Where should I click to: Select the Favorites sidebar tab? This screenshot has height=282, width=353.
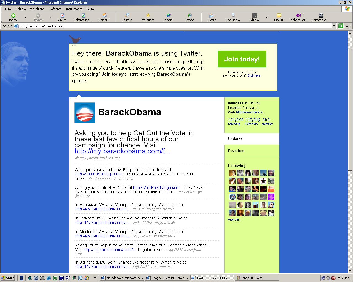point(252,151)
